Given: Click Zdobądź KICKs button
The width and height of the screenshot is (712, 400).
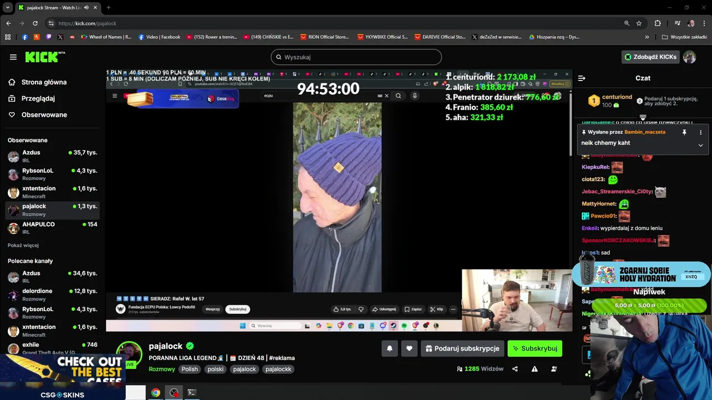Looking at the screenshot, I should coord(650,57).
